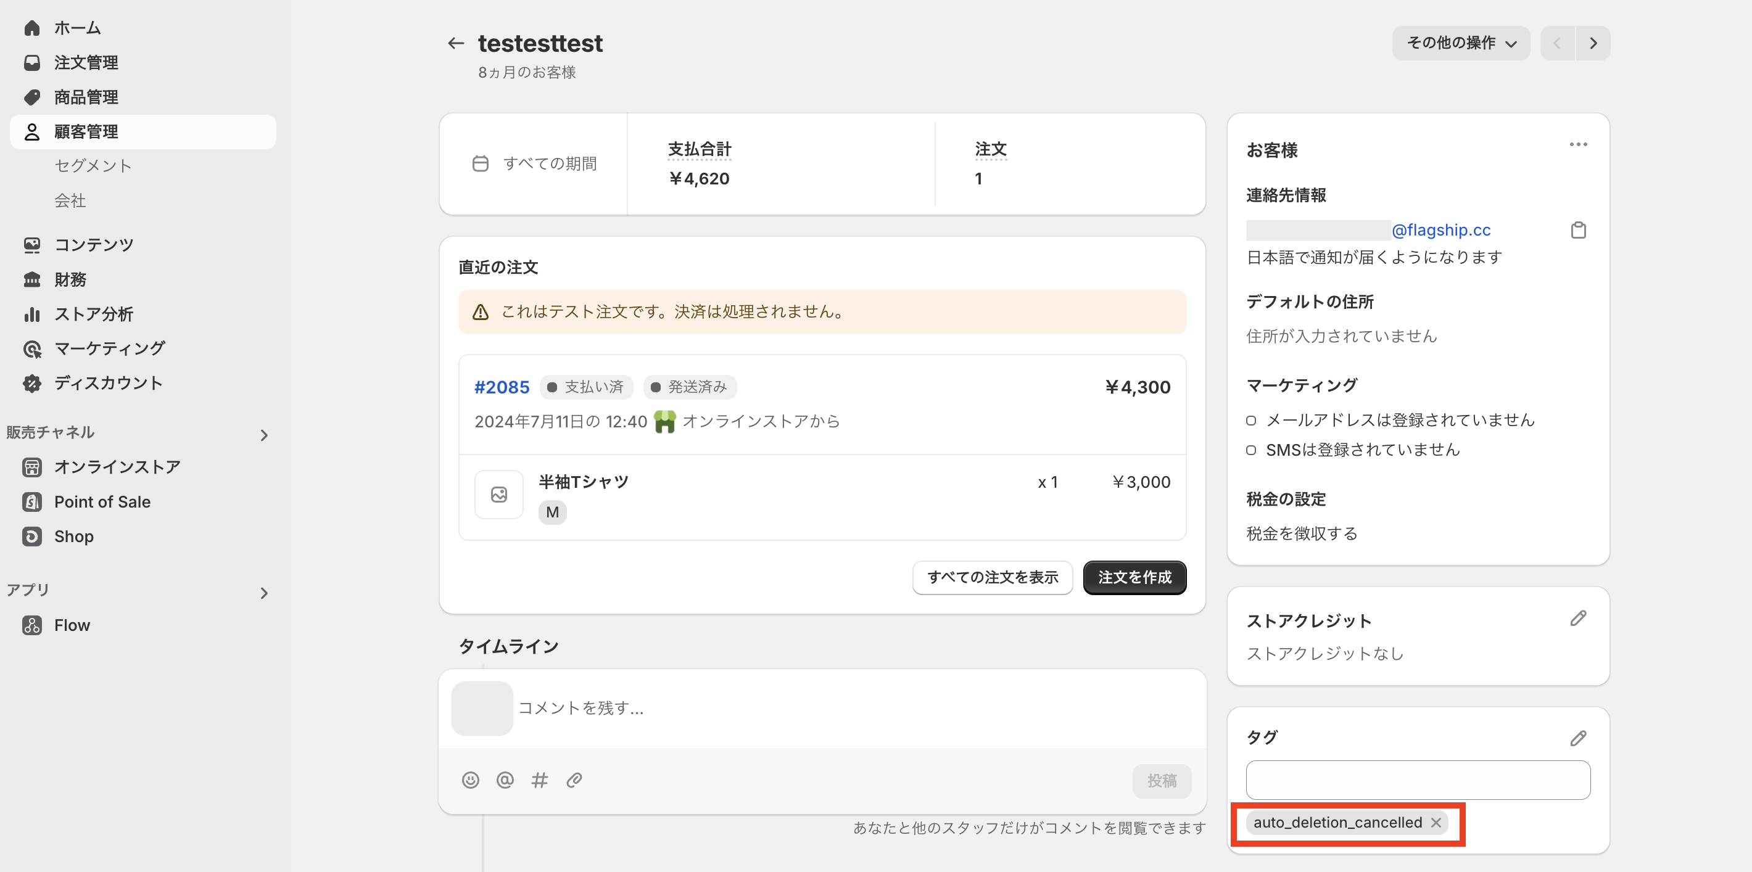Open 会社 submenu item
The width and height of the screenshot is (1752, 872).
click(70, 200)
